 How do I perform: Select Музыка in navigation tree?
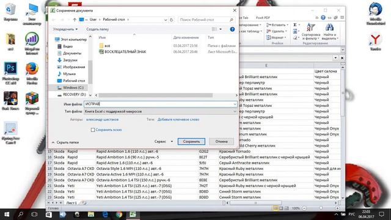(67, 74)
